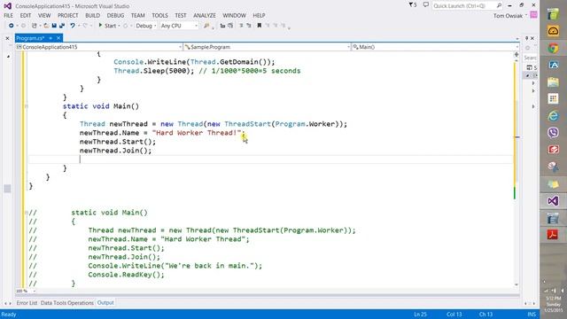Open the send feedback speech bubble
Image resolution: width=567 pixels, height=319 pixels.
pyautogui.click(x=426, y=5)
